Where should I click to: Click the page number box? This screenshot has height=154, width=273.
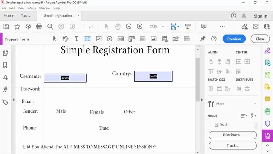pos(84,27)
